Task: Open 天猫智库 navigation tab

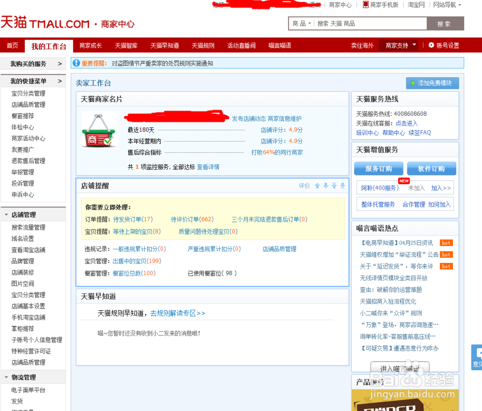Action: click(x=126, y=45)
